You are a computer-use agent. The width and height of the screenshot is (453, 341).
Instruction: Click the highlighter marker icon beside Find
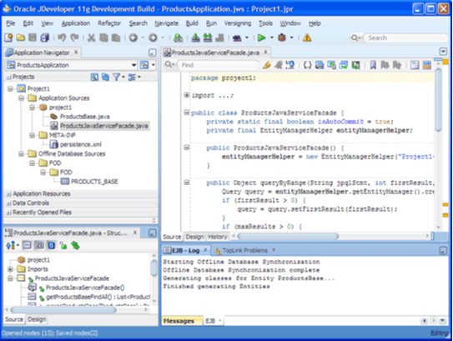point(266,65)
